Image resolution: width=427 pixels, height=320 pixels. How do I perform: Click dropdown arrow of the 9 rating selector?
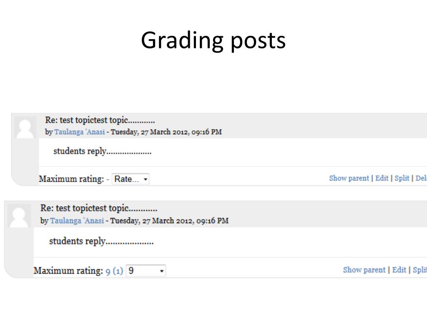[162, 271]
